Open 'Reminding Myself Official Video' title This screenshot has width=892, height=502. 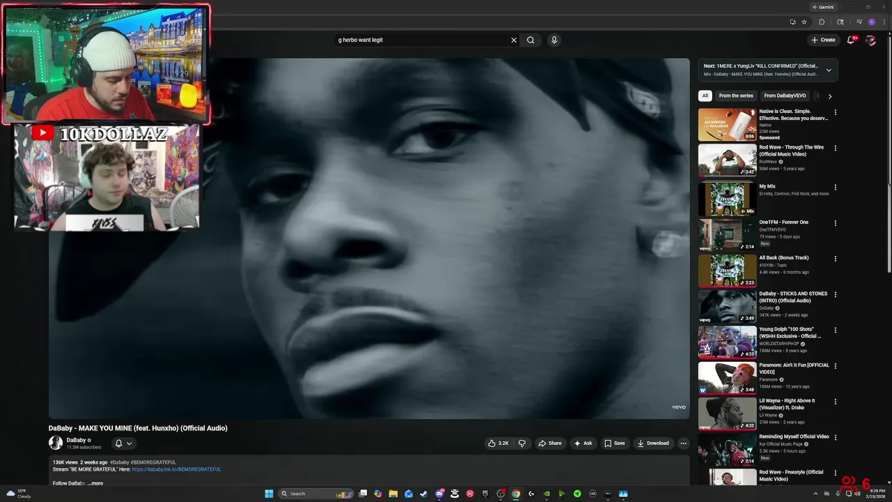(x=794, y=436)
